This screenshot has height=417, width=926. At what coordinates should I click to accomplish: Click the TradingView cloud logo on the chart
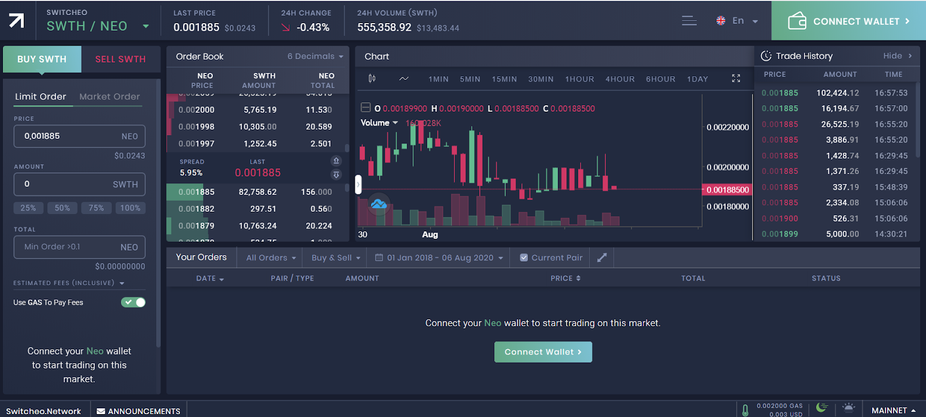click(x=379, y=204)
